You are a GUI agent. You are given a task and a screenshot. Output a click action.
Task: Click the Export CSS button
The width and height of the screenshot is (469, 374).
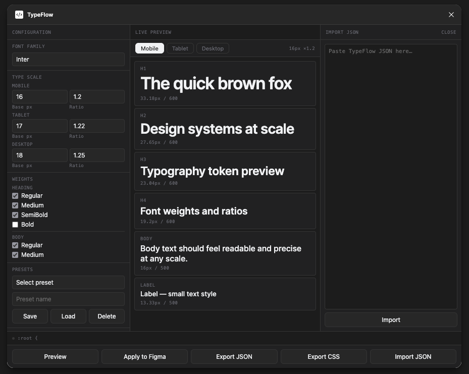(324, 357)
